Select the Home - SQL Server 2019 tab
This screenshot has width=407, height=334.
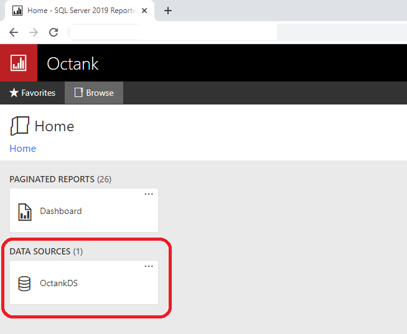pyautogui.click(x=80, y=11)
